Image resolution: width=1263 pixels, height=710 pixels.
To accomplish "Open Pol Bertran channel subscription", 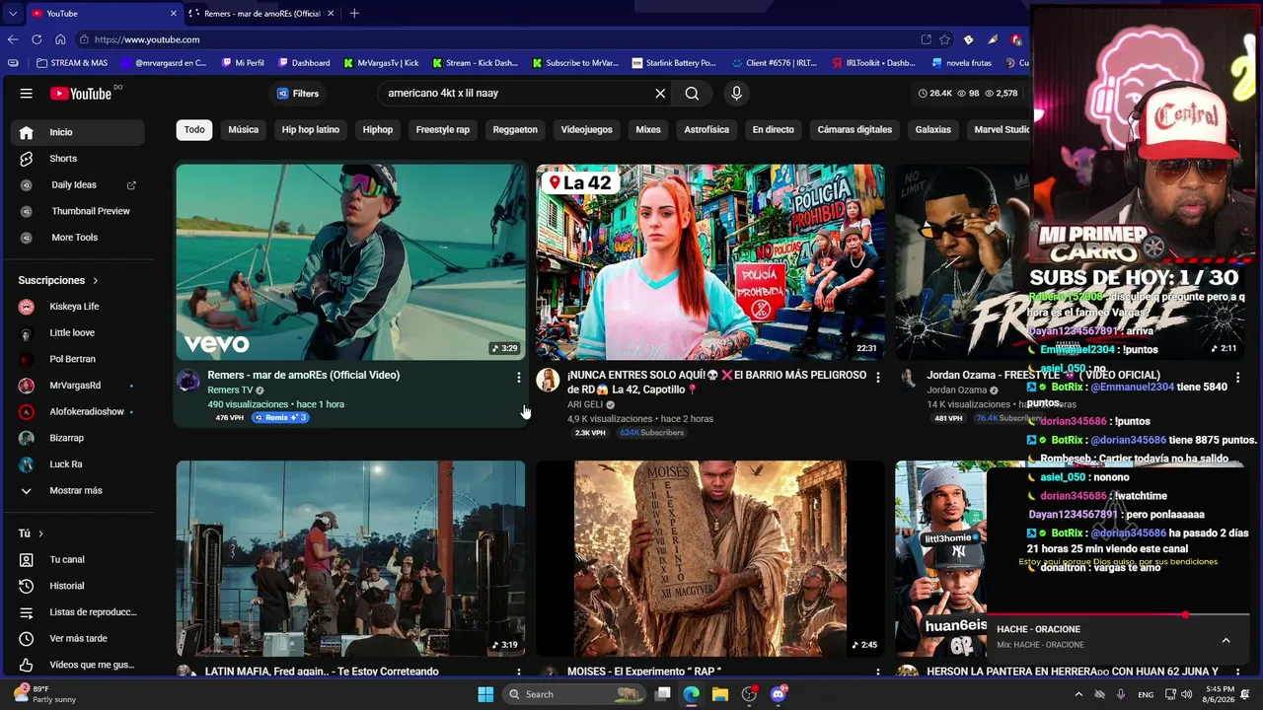I will (x=77, y=359).
